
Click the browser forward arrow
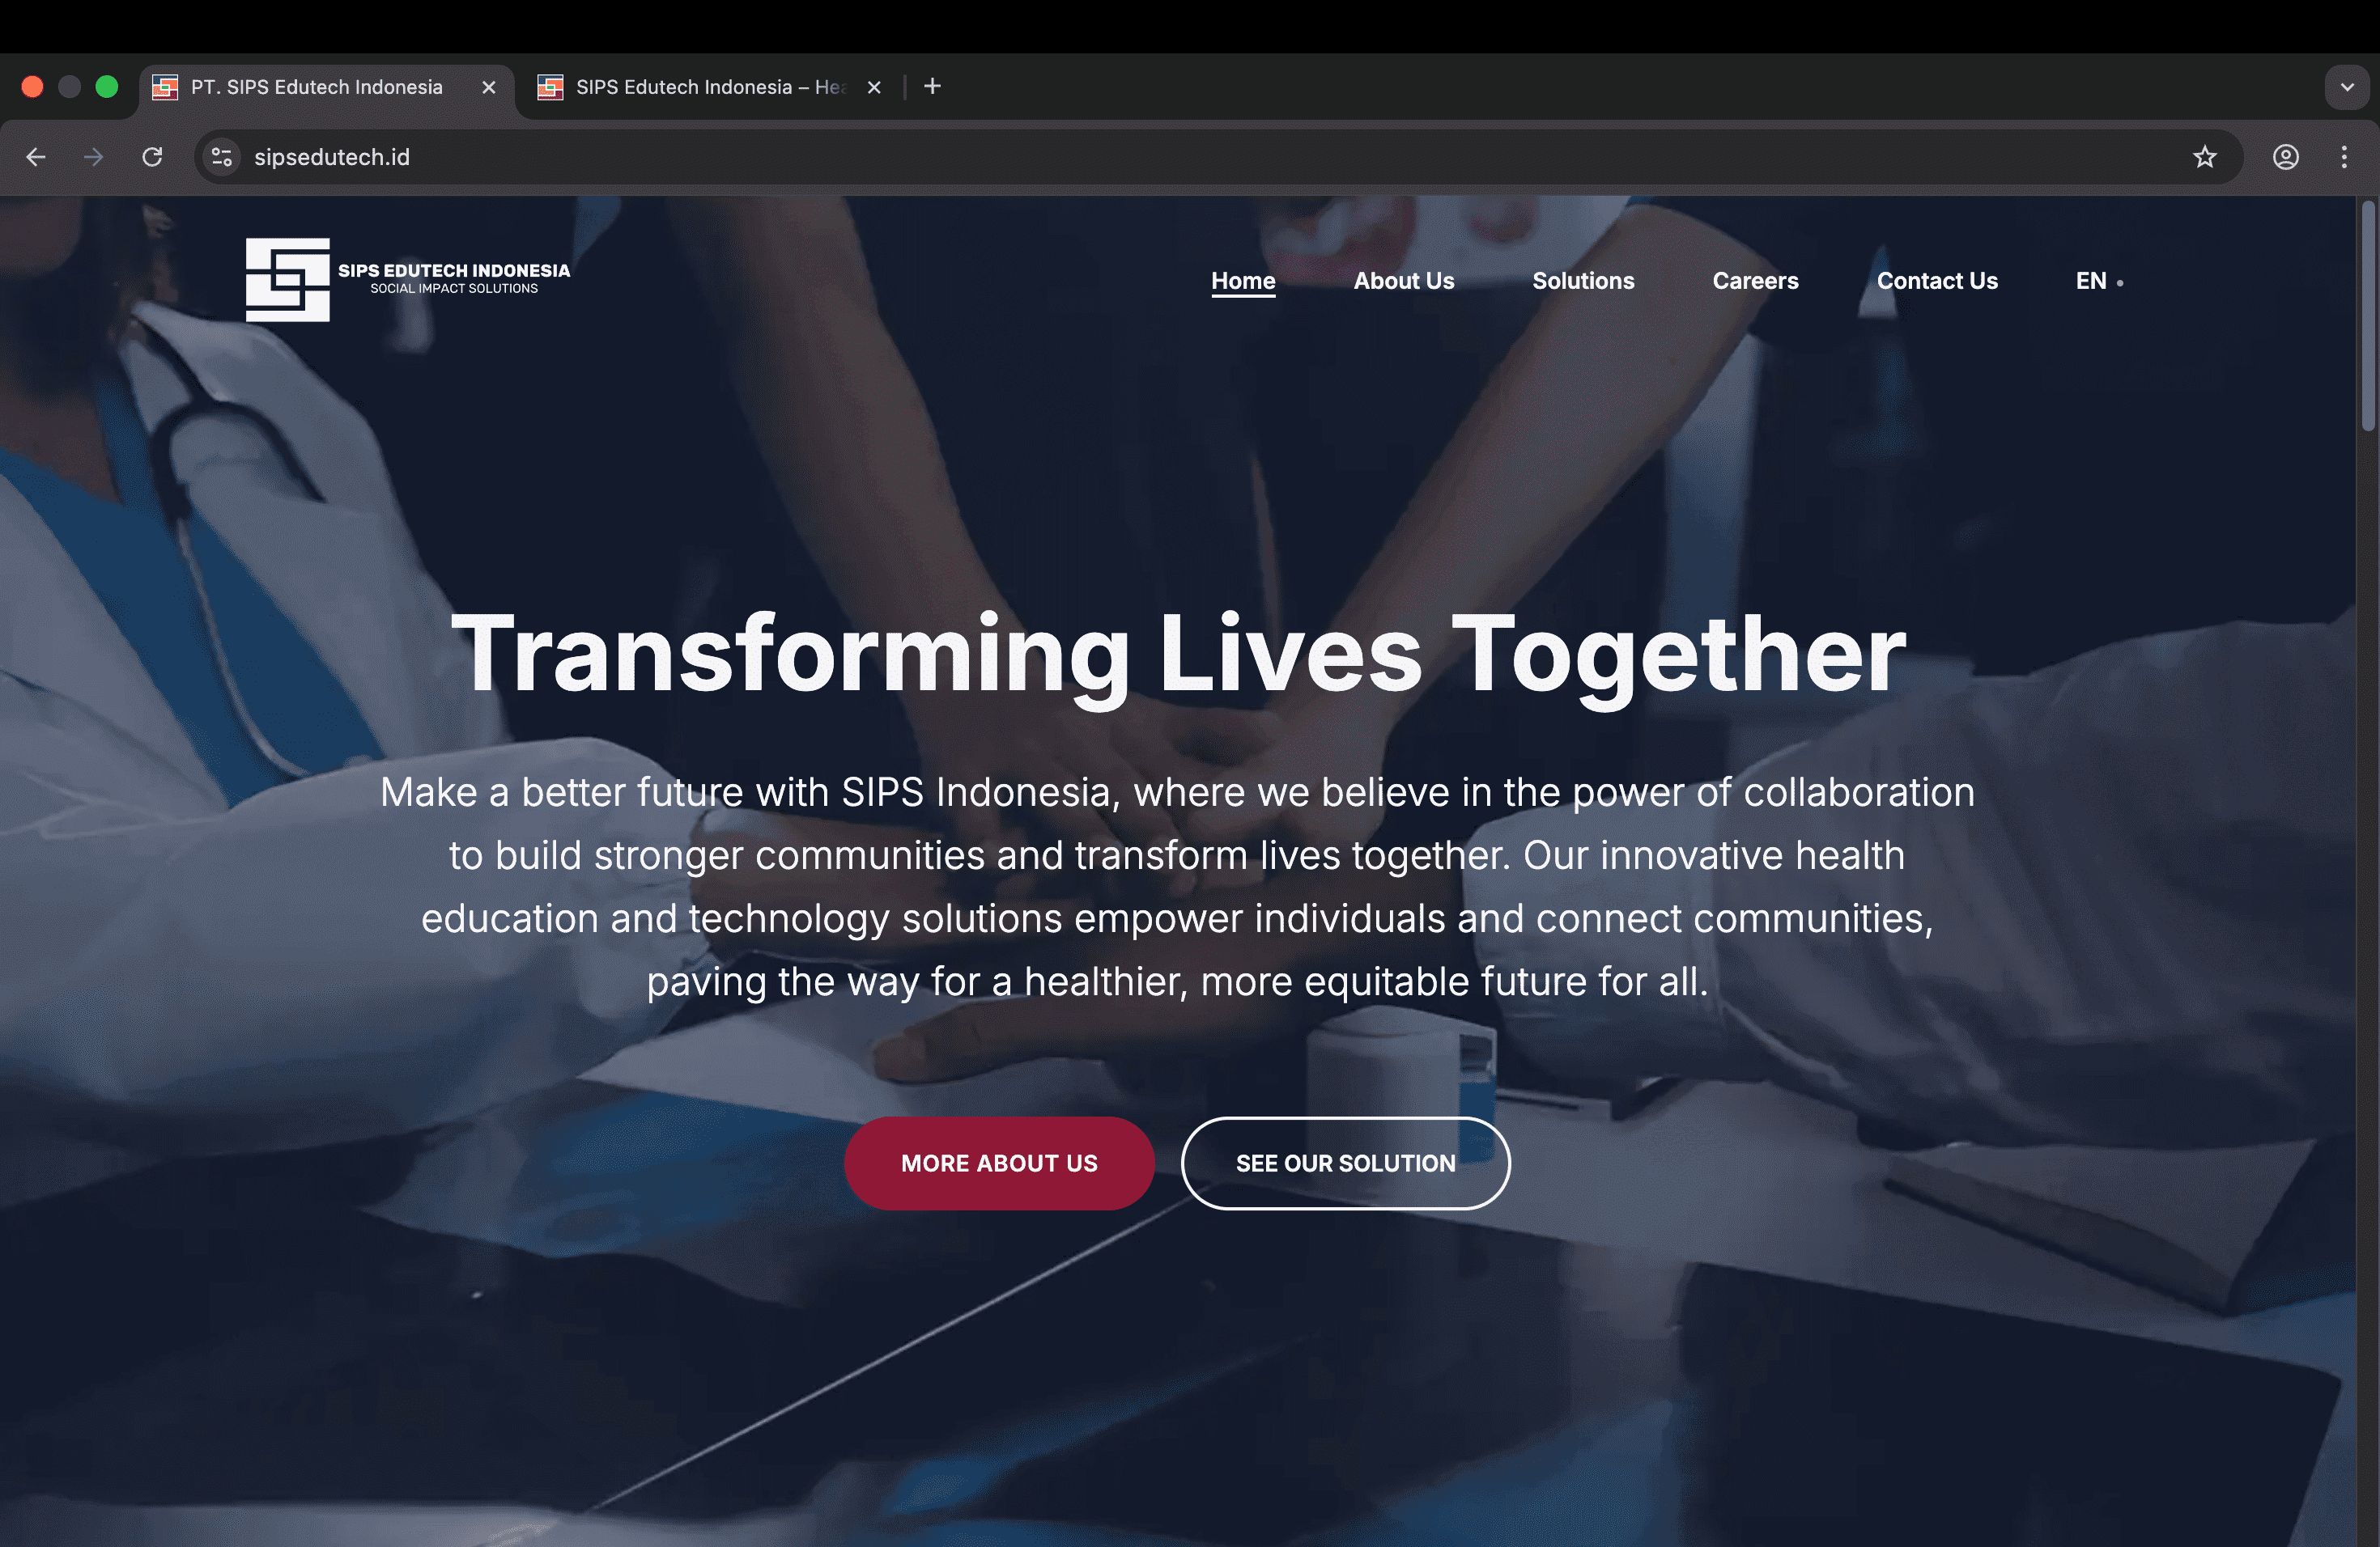click(x=93, y=157)
